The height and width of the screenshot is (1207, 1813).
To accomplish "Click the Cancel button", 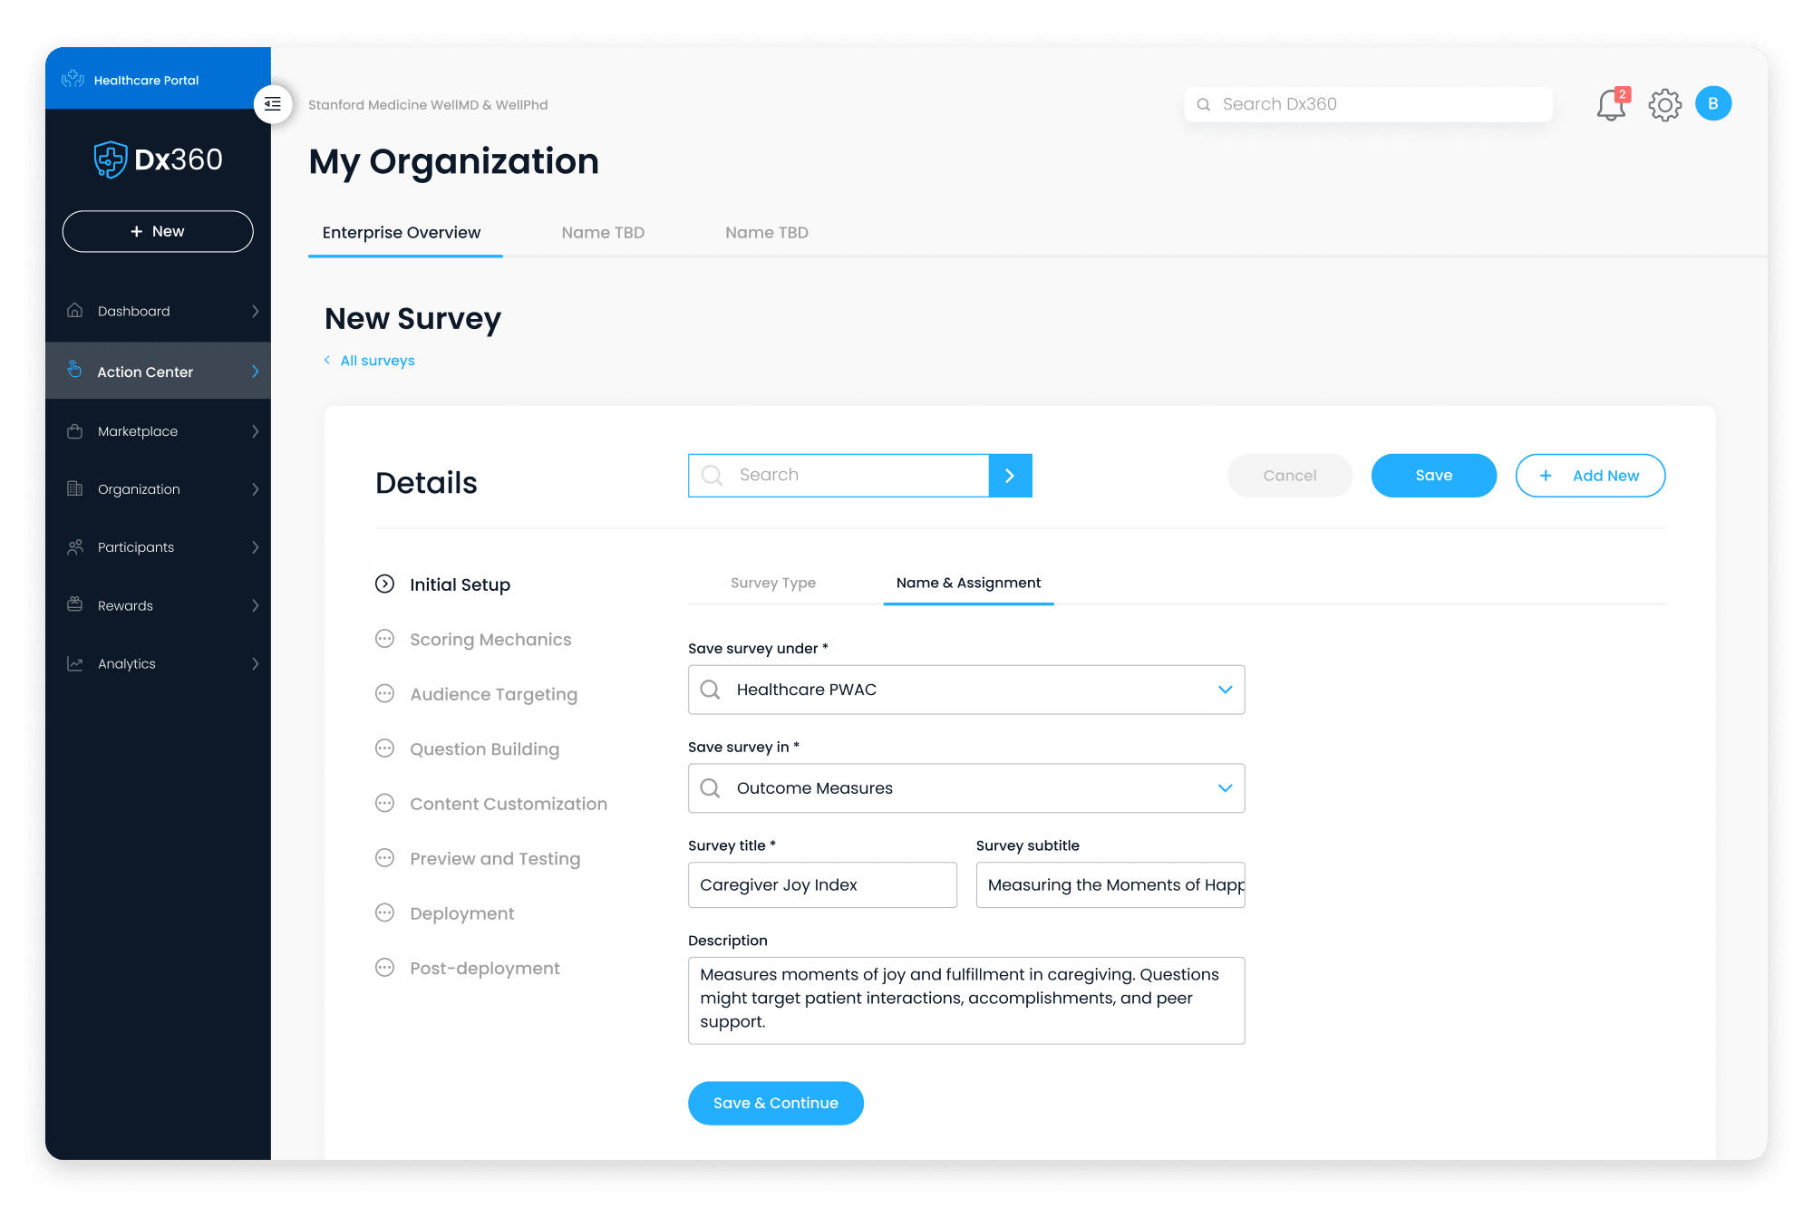I will (x=1290, y=476).
